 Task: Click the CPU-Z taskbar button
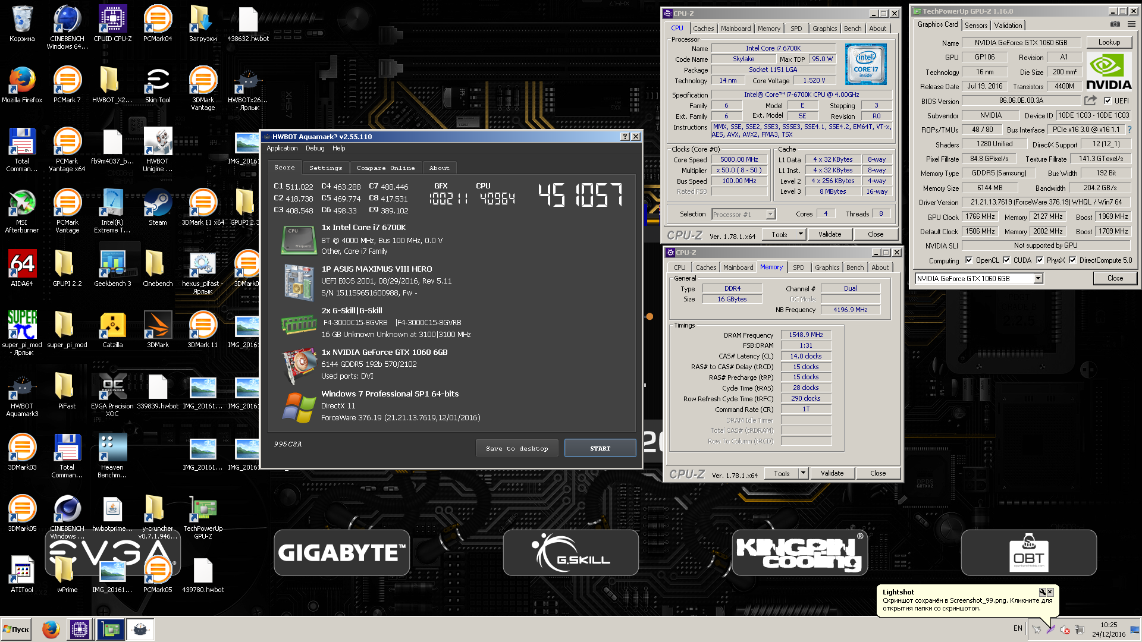(x=79, y=629)
